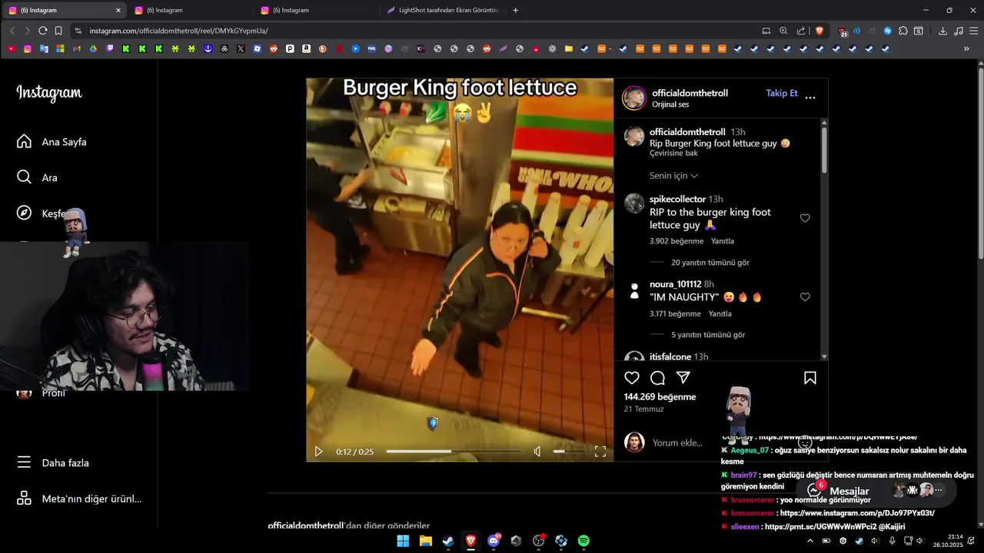The width and height of the screenshot is (984, 553).
Task: Click the Instagram logo
Action: [49, 93]
